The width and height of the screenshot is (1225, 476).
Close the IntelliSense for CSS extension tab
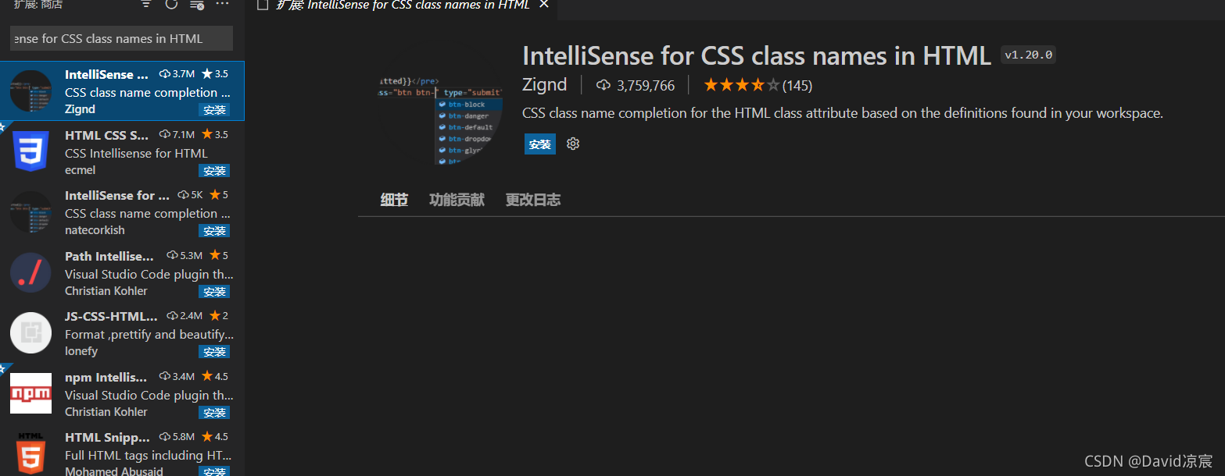tap(544, 5)
